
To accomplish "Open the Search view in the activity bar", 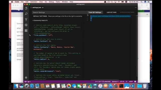I will [26, 14].
